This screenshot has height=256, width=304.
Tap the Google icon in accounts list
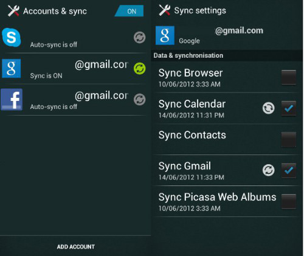[x=12, y=69]
